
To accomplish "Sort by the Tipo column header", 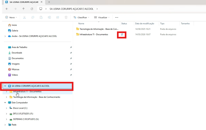I will [162, 24].
